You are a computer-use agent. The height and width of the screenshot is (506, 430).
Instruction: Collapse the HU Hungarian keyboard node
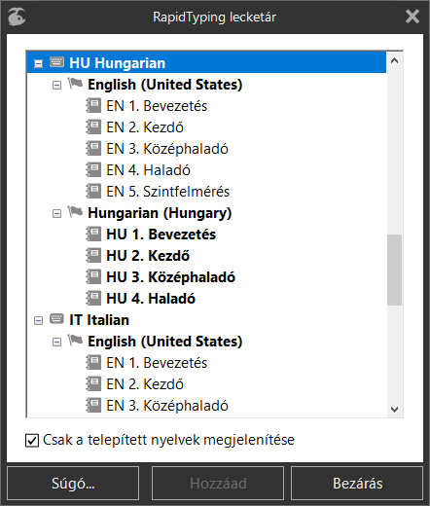[x=38, y=63]
